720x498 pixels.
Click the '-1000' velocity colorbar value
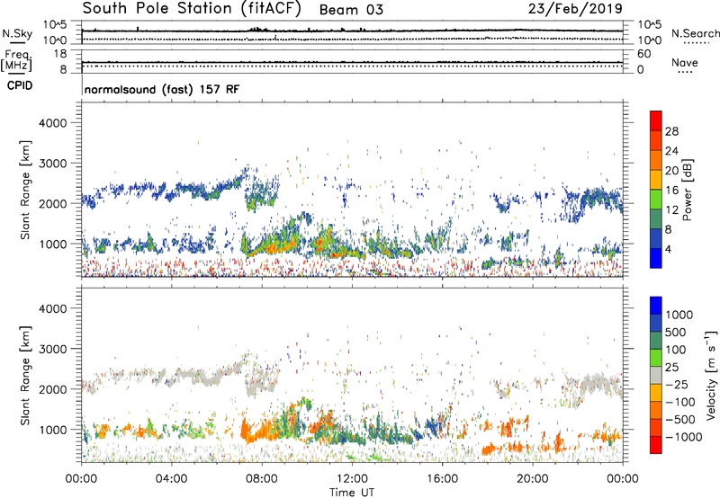click(683, 437)
